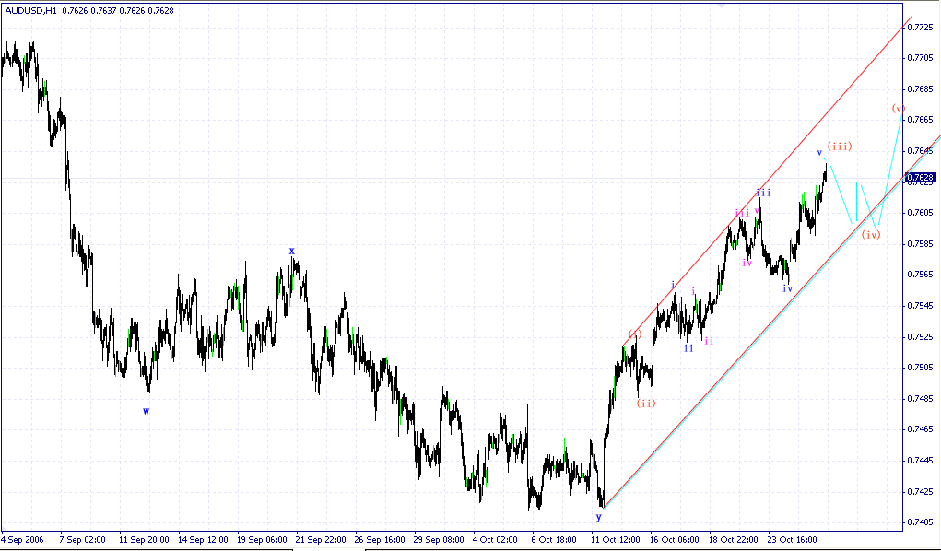Select the orange (ii) wave label

[646, 404]
